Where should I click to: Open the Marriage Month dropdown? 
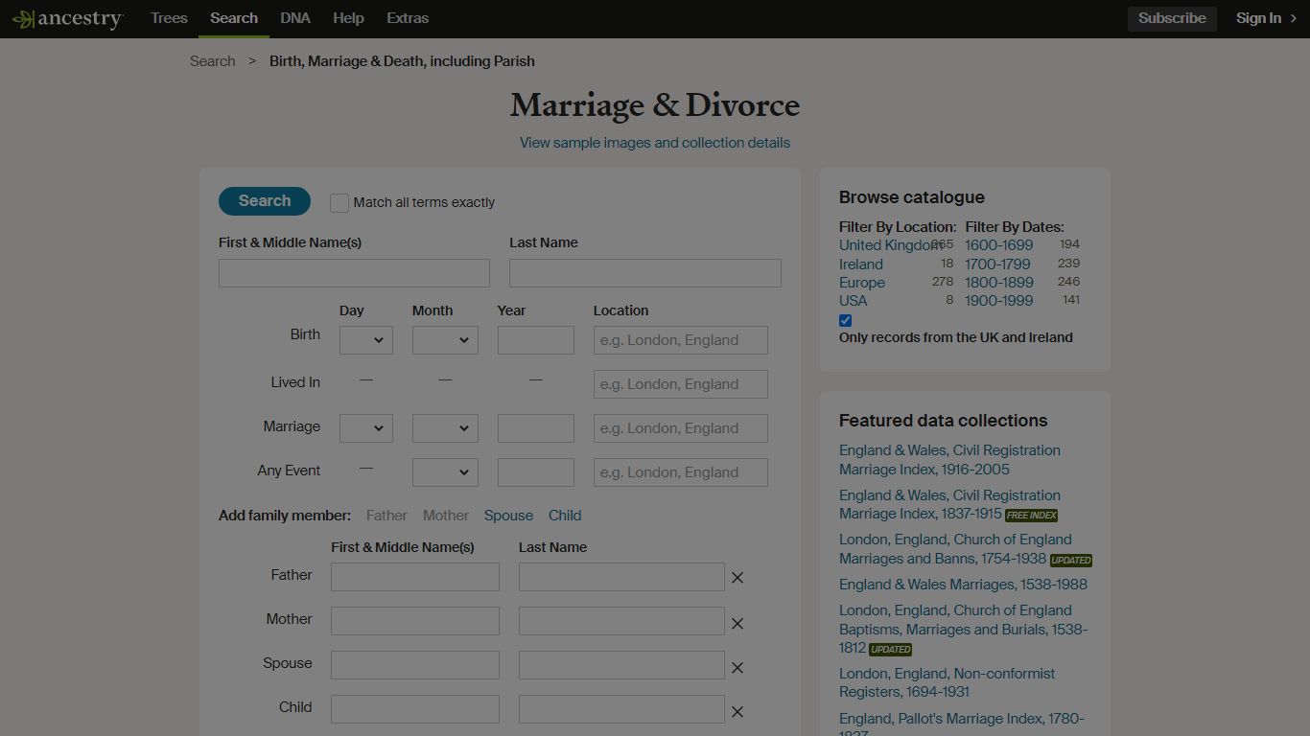click(x=445, y=428)
